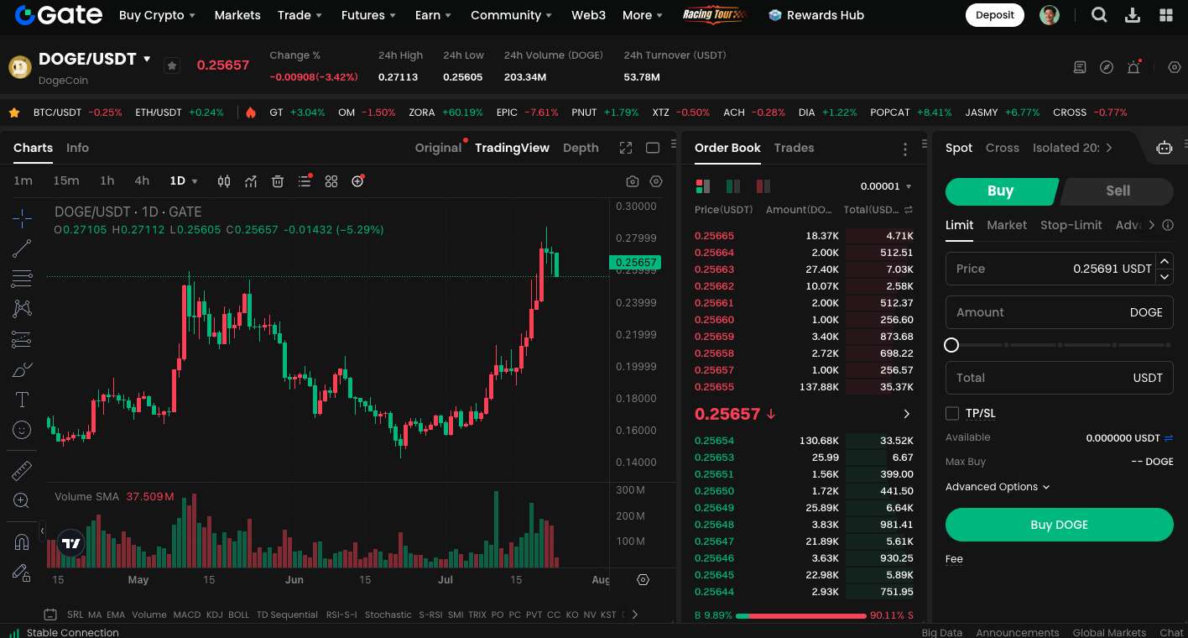Viewport: 1188px width, 638px height.
Task: Select the text annotation tool
Action: (23, 400)
